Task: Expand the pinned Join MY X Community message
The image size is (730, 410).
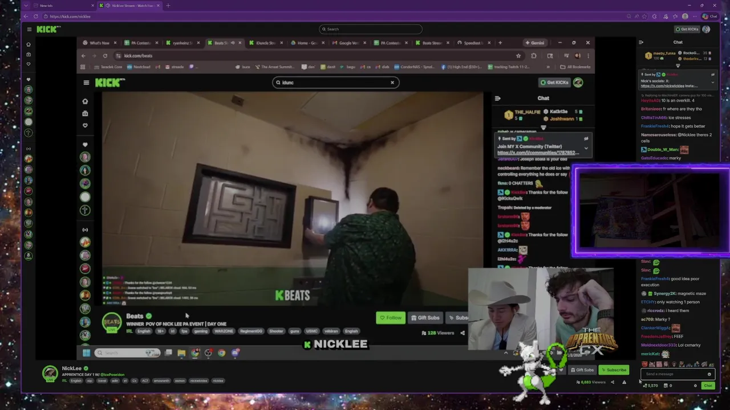Action: pos(586,148)
